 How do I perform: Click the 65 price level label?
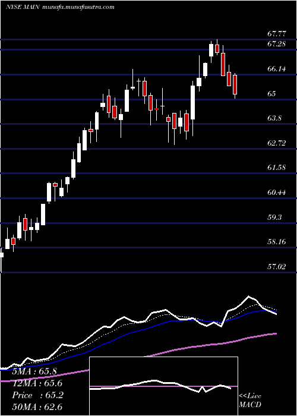pos(271,94)
